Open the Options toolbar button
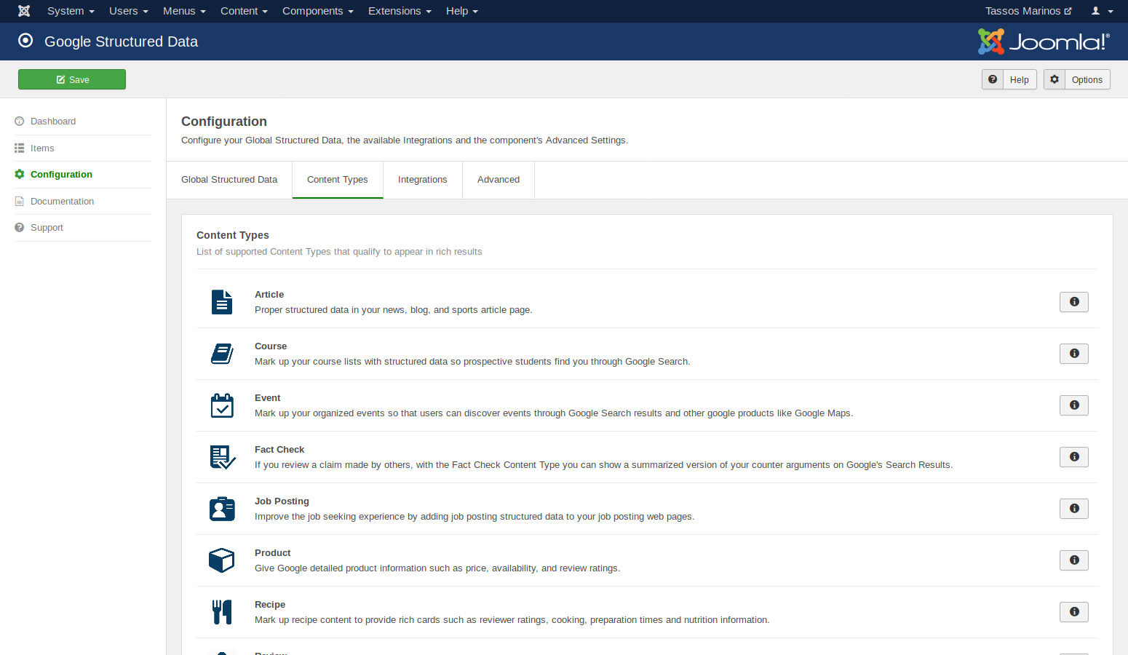Viewport: 1128px width, 655px height. click(1076, 79)
